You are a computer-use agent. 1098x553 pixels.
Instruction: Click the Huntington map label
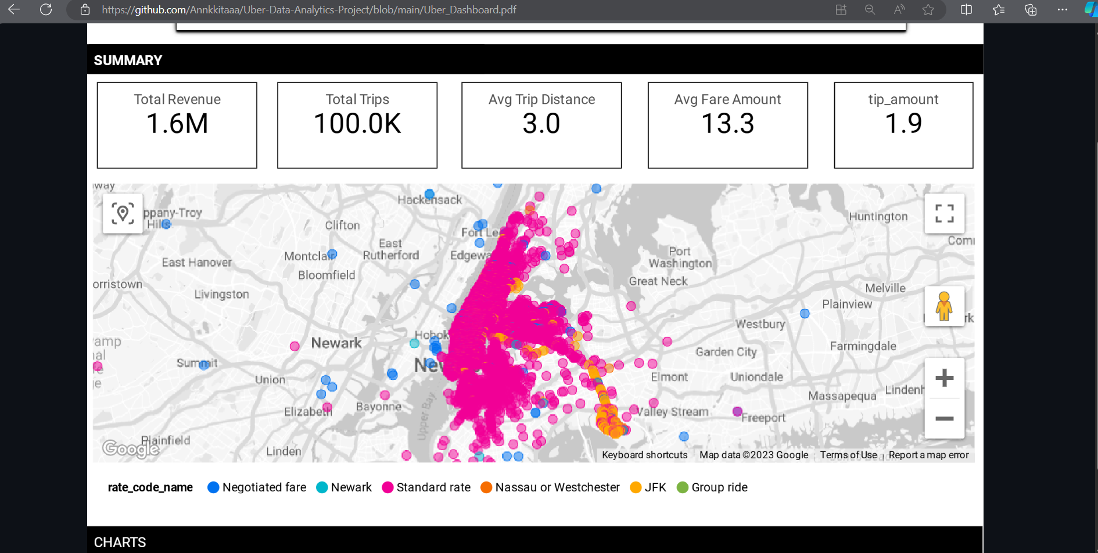[x=878, y=217]
